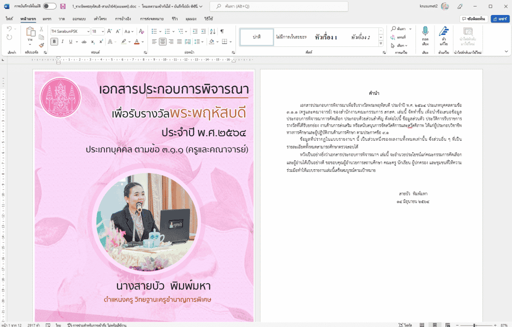Click the Paste clipboard icon

pyautogui.click(x=30, y=32)
